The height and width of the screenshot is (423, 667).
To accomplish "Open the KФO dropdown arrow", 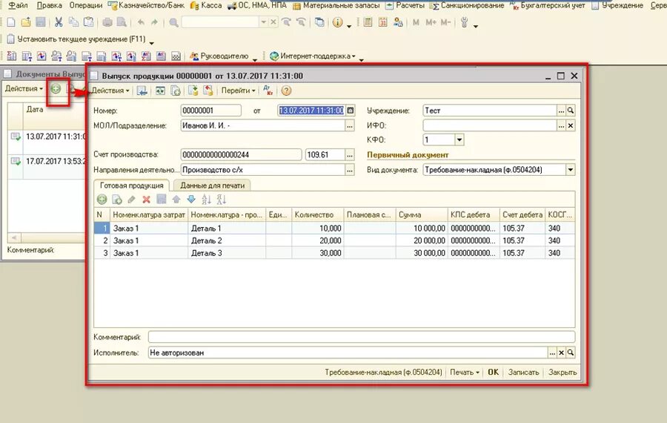I will tap(459, 140).
